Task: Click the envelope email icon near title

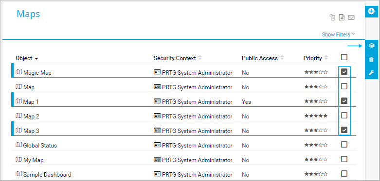Action: [x=351, y=17]
